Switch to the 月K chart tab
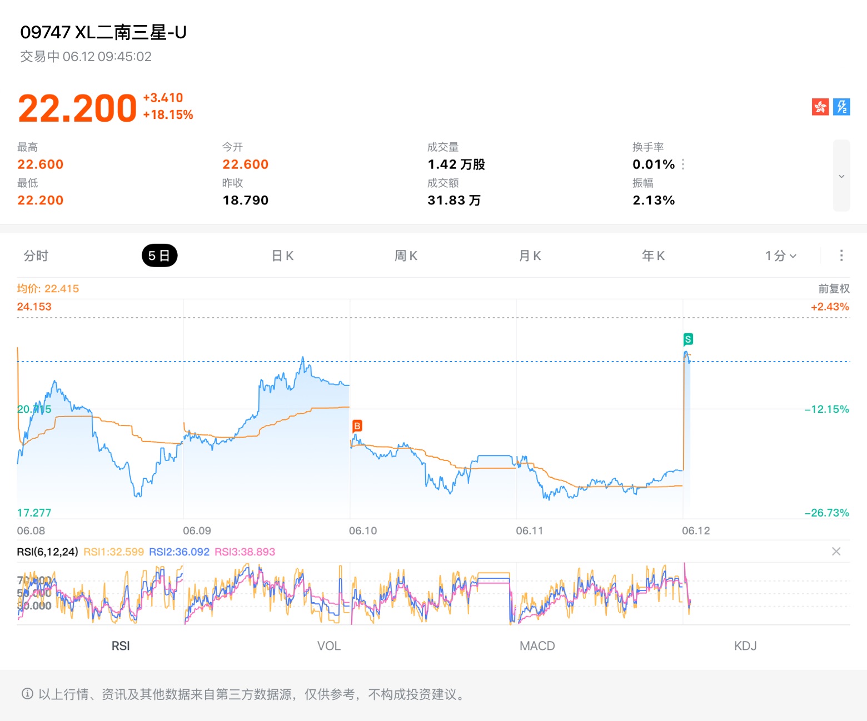The height and width of the screenshot is (721, 867). (x=530, y=256)
